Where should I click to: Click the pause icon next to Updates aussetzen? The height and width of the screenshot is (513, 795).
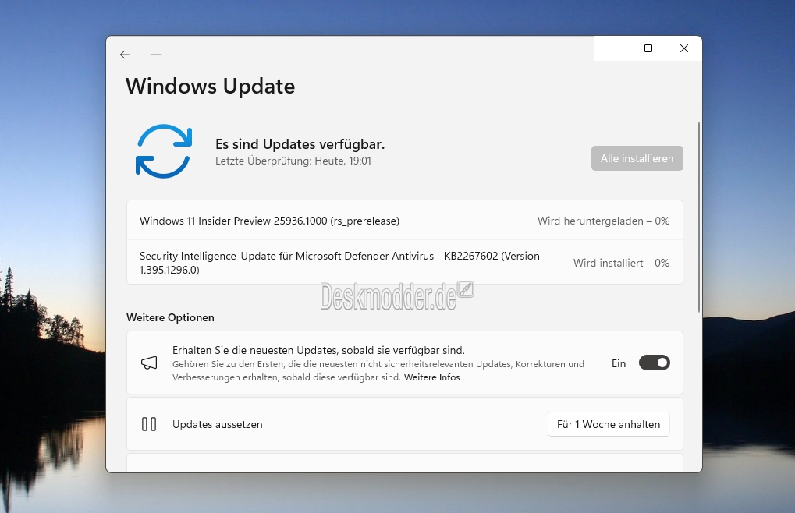click(149, 424)
